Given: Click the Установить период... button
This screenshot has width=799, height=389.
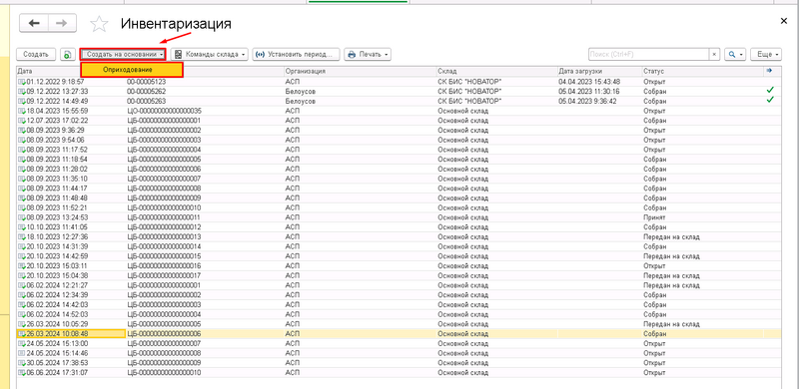Looking at the screenshot, I should coord(296,54).
